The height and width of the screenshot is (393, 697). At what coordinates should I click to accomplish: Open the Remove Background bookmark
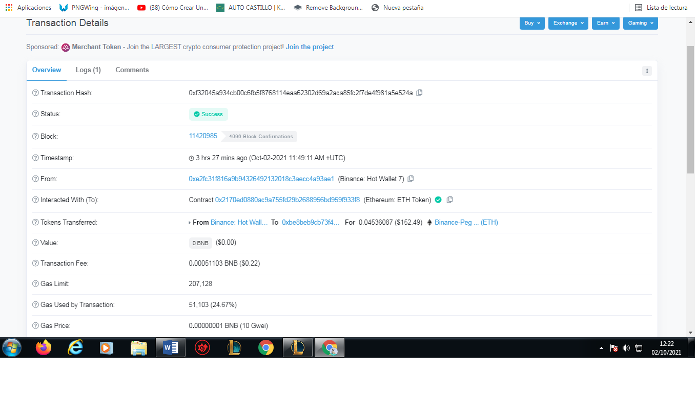[328, 8]
